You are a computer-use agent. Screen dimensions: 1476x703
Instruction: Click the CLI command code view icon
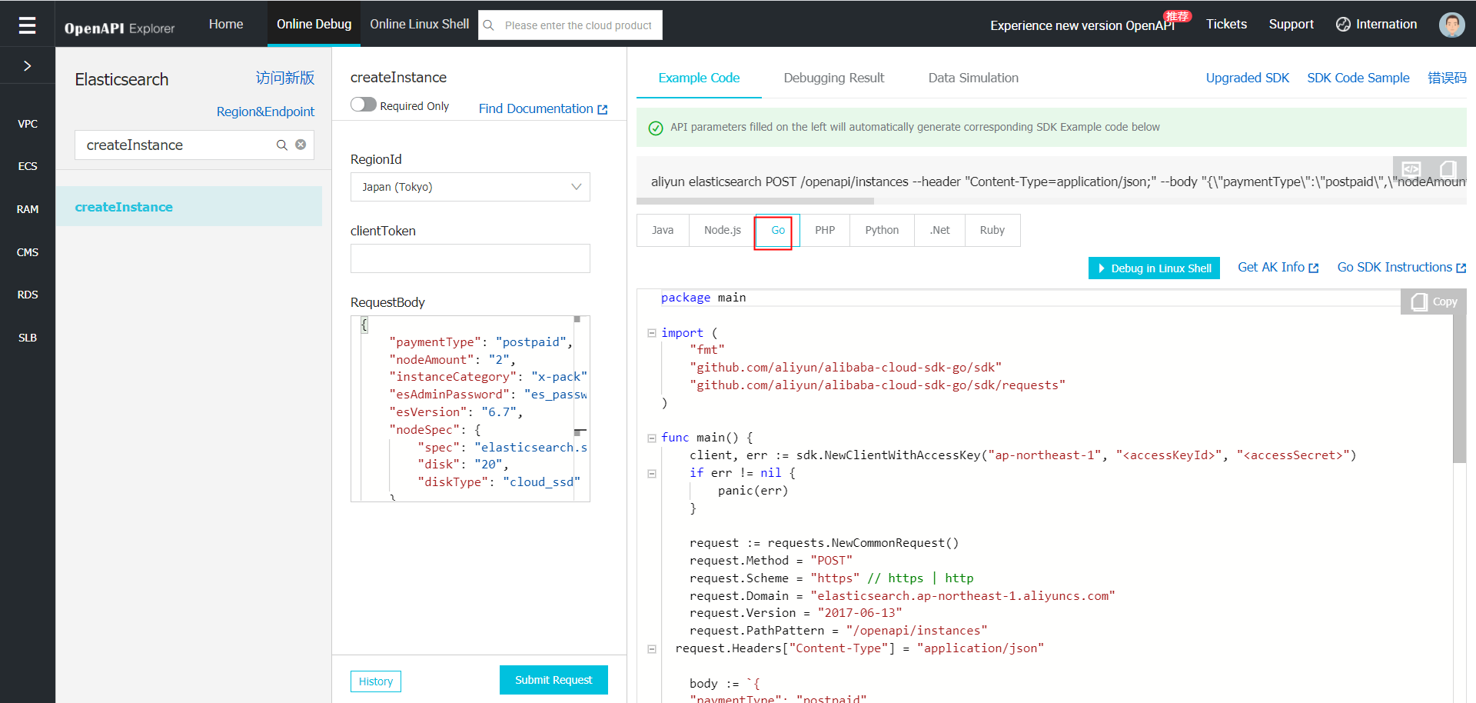1411,168
